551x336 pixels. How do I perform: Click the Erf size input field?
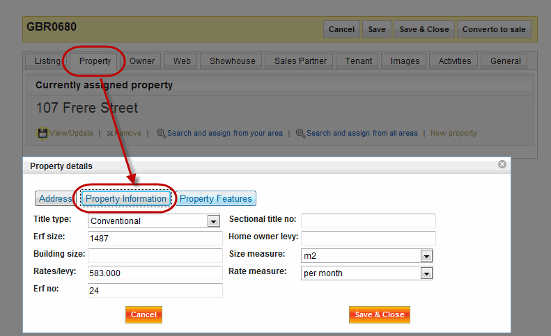[x=155, y=239]
